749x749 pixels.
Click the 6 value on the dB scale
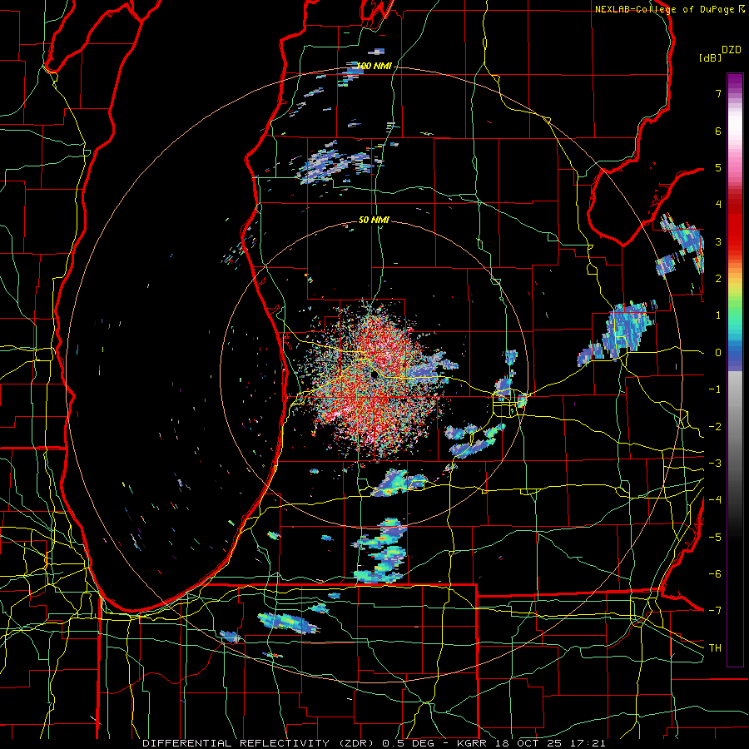718,131
